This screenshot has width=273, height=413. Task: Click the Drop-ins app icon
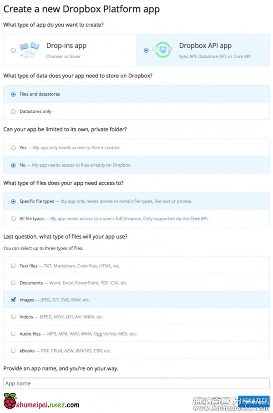tap(29, 50)
